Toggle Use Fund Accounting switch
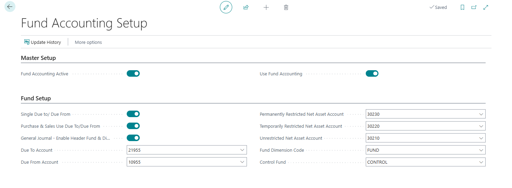The height and width of the screenshot is (188, 512). point(372,74)
